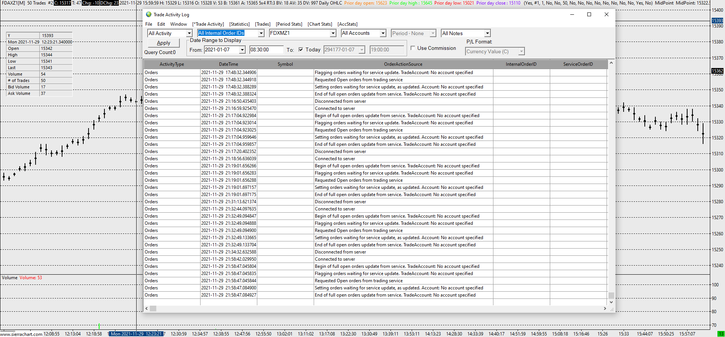The width and height of the screenshot is (725, 337).
Task: Click the Trade Activity Log title bar icon
Action: pyautogui.click(x=149, y=14)
